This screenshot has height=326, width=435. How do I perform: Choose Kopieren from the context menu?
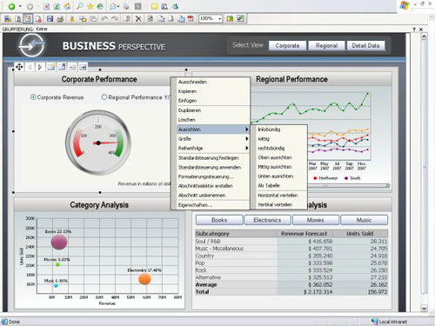click(213, 91)
